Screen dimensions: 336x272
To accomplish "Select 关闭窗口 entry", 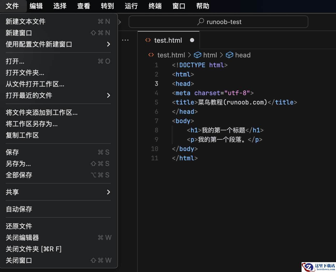I will (59, 260).
